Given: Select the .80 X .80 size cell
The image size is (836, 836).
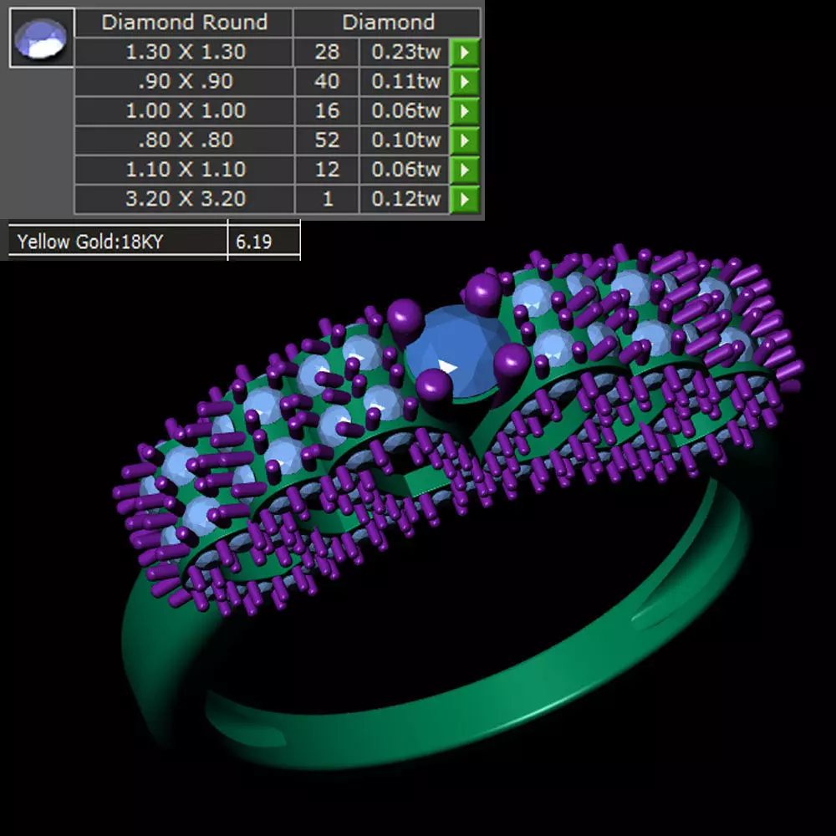Looking at the screenshot, I should coord(185,140).
